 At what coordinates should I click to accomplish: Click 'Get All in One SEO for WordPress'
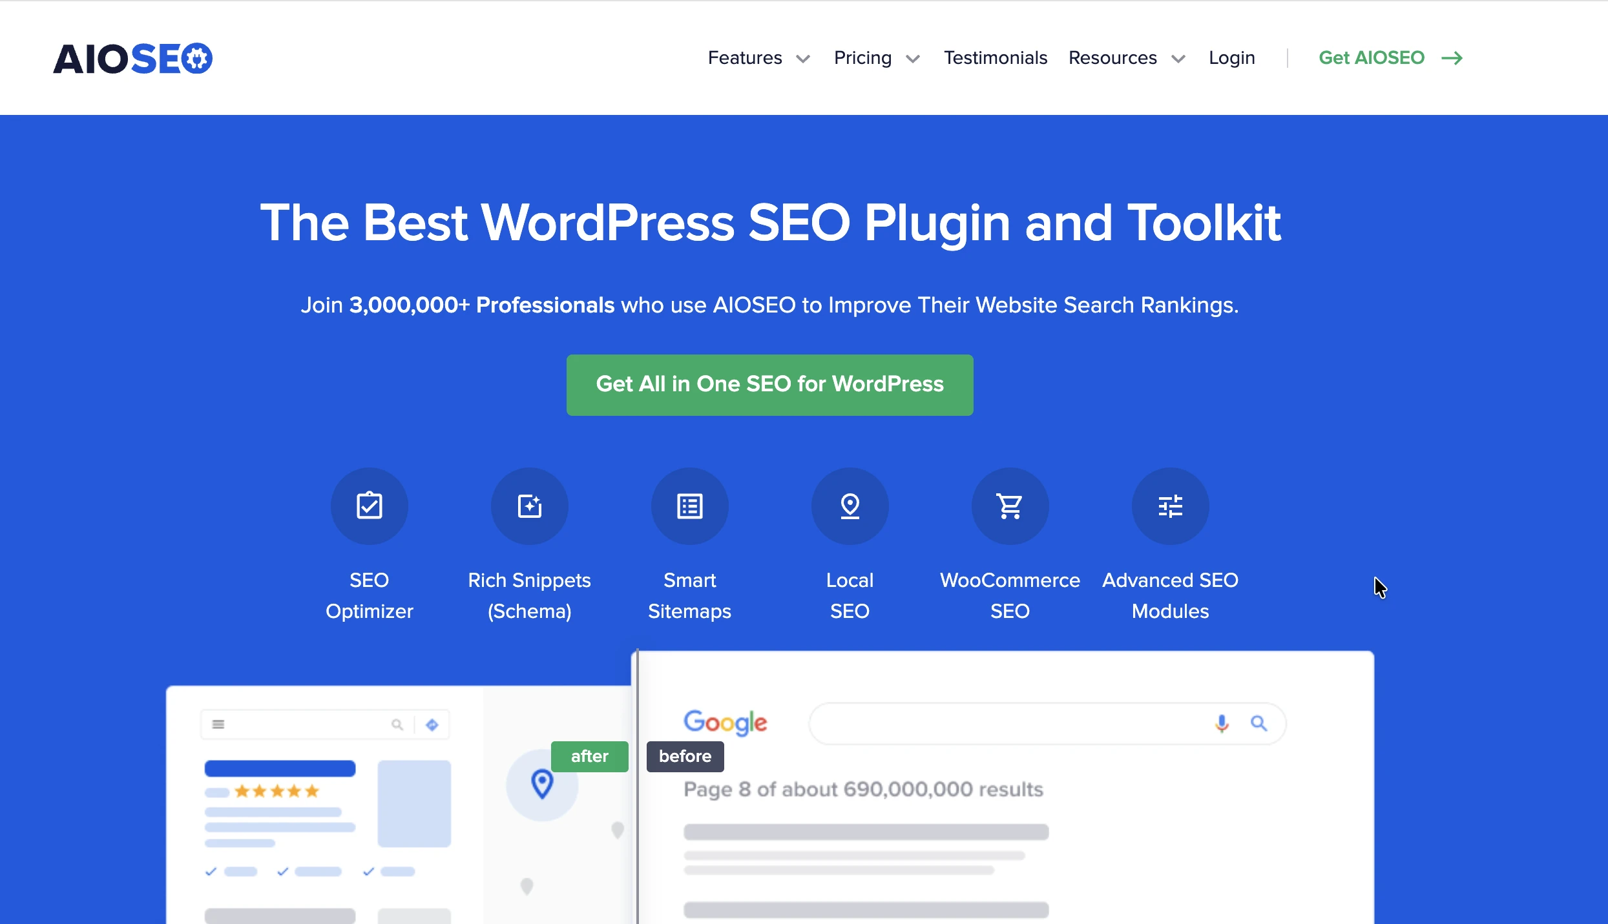pyautogui.click(x=769, y=385)
